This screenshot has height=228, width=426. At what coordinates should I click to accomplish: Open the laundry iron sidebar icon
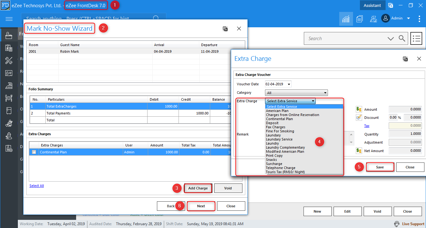(9, 86)
